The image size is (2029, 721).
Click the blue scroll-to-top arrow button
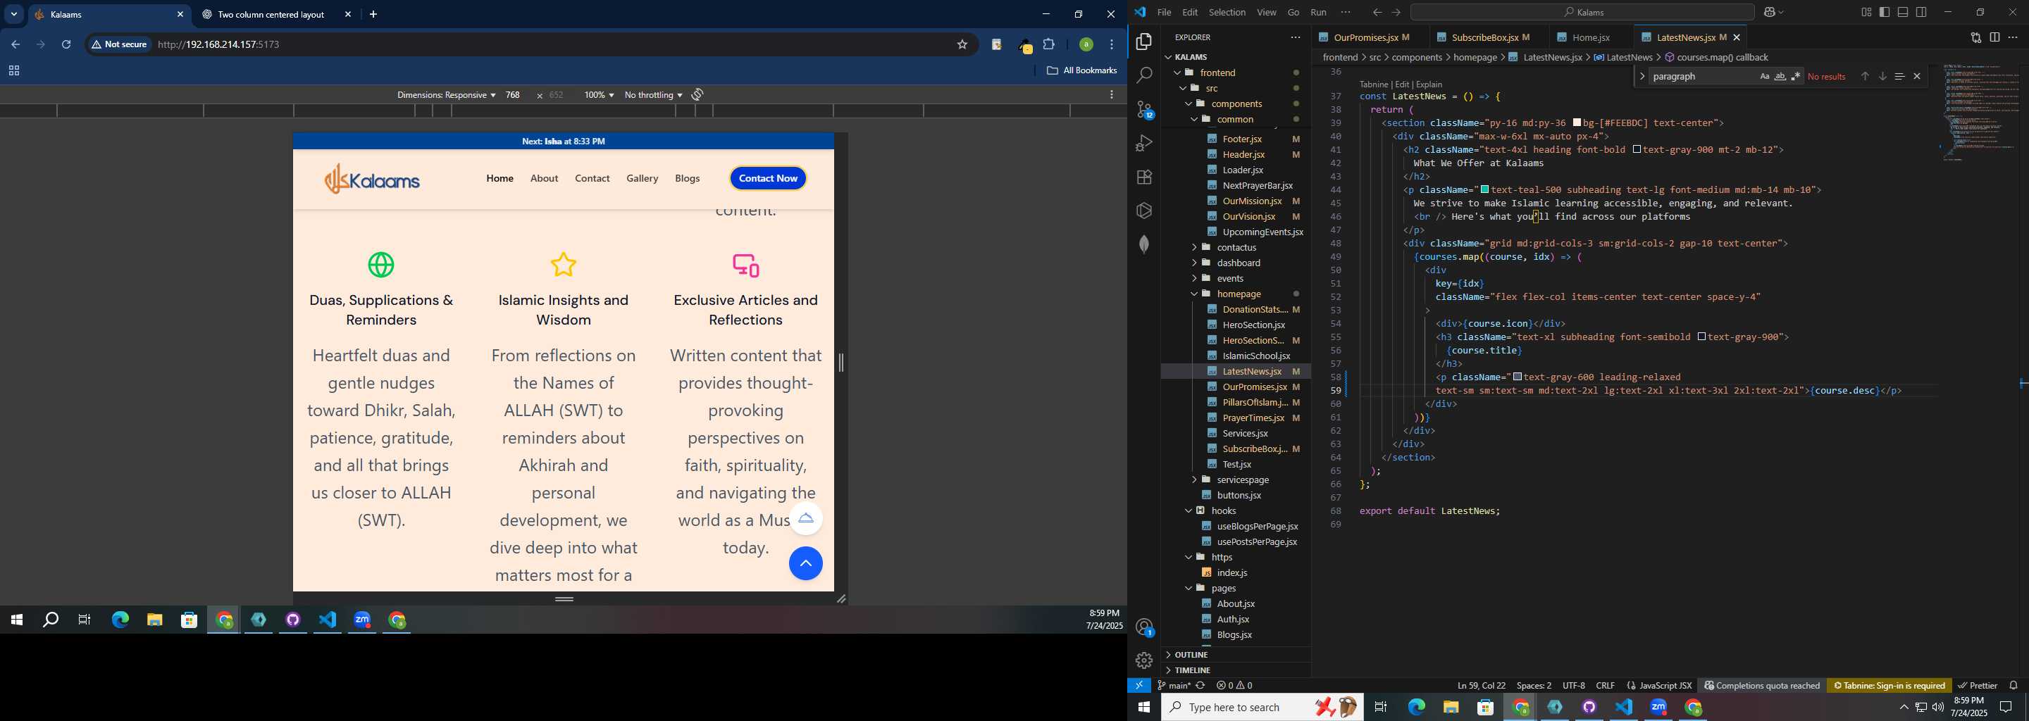[806, 563]
